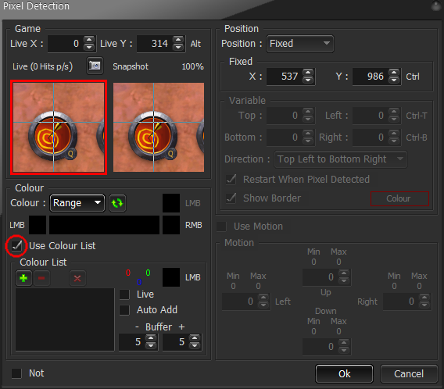Click the red minus remove icon
The height and width of the screenshot is (389, 444).
41,278
